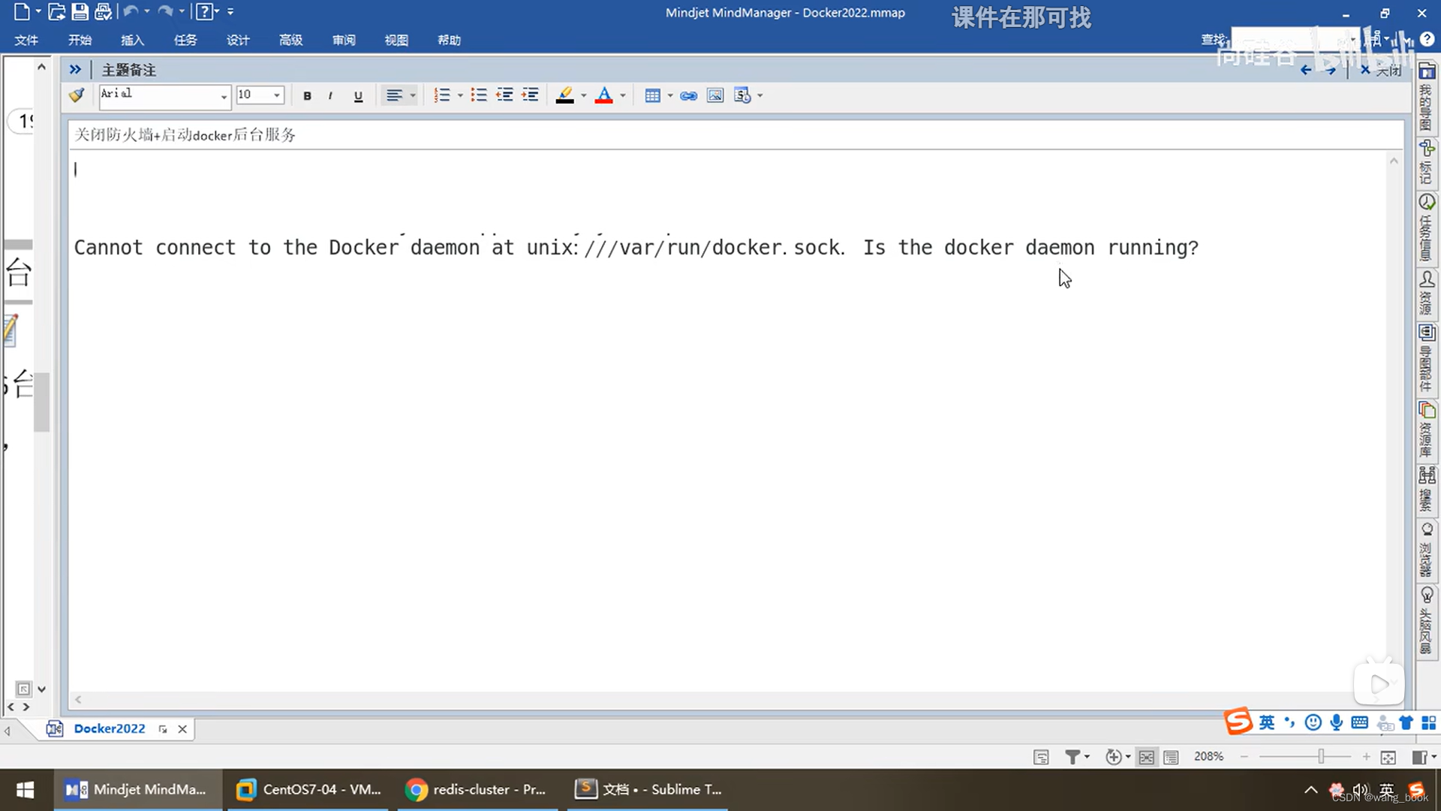
Task: Click the insert image icon
Action: click(x=715, y=95)
